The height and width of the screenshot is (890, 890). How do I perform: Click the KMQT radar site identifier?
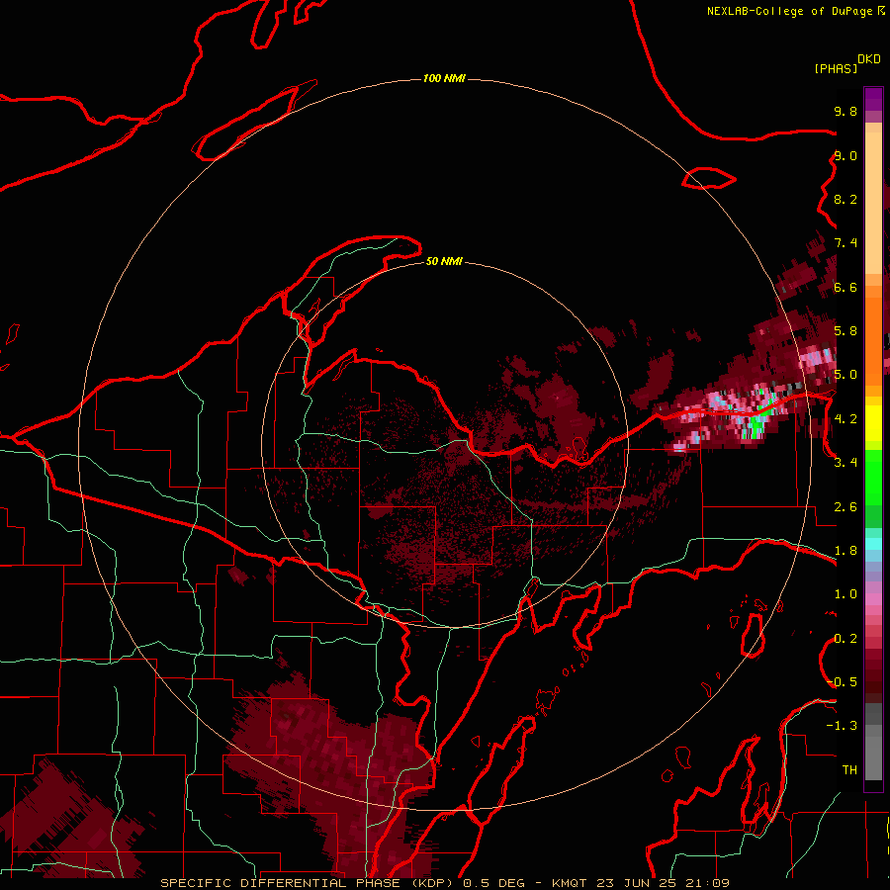coord(570,883)
